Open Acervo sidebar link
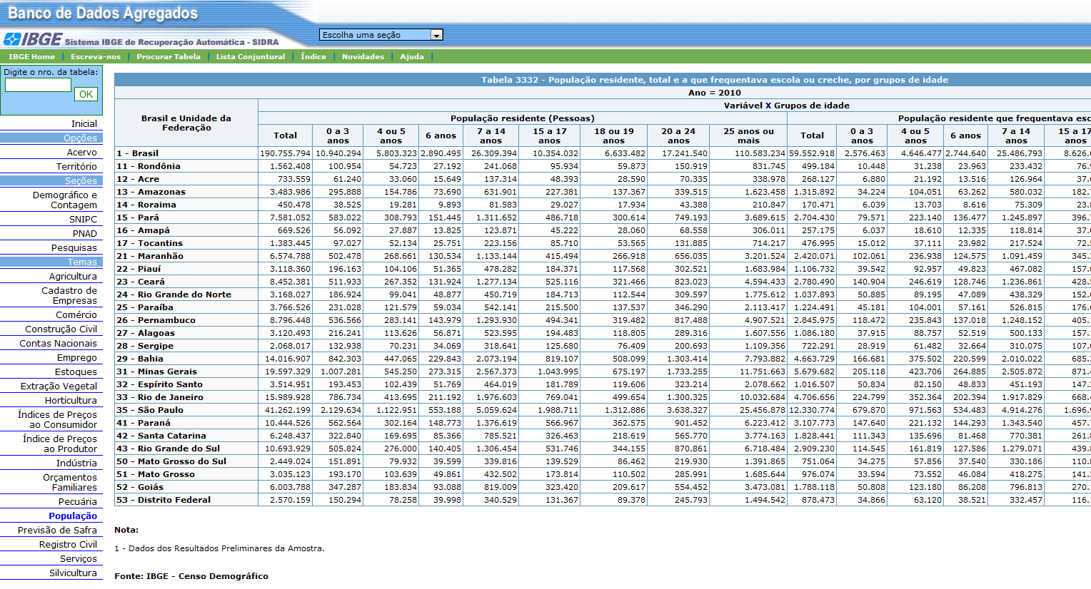1091x589 pixels. tap(82, 152)
